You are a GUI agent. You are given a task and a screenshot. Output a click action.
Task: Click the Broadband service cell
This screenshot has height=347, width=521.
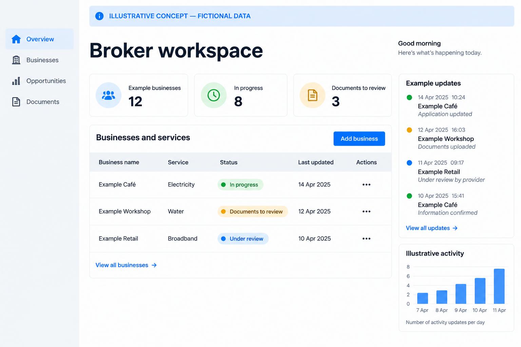(182, 239)
